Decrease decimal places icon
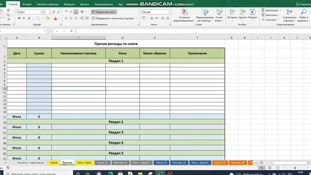Viewport: 311px width, 175px height. point(168,18)
